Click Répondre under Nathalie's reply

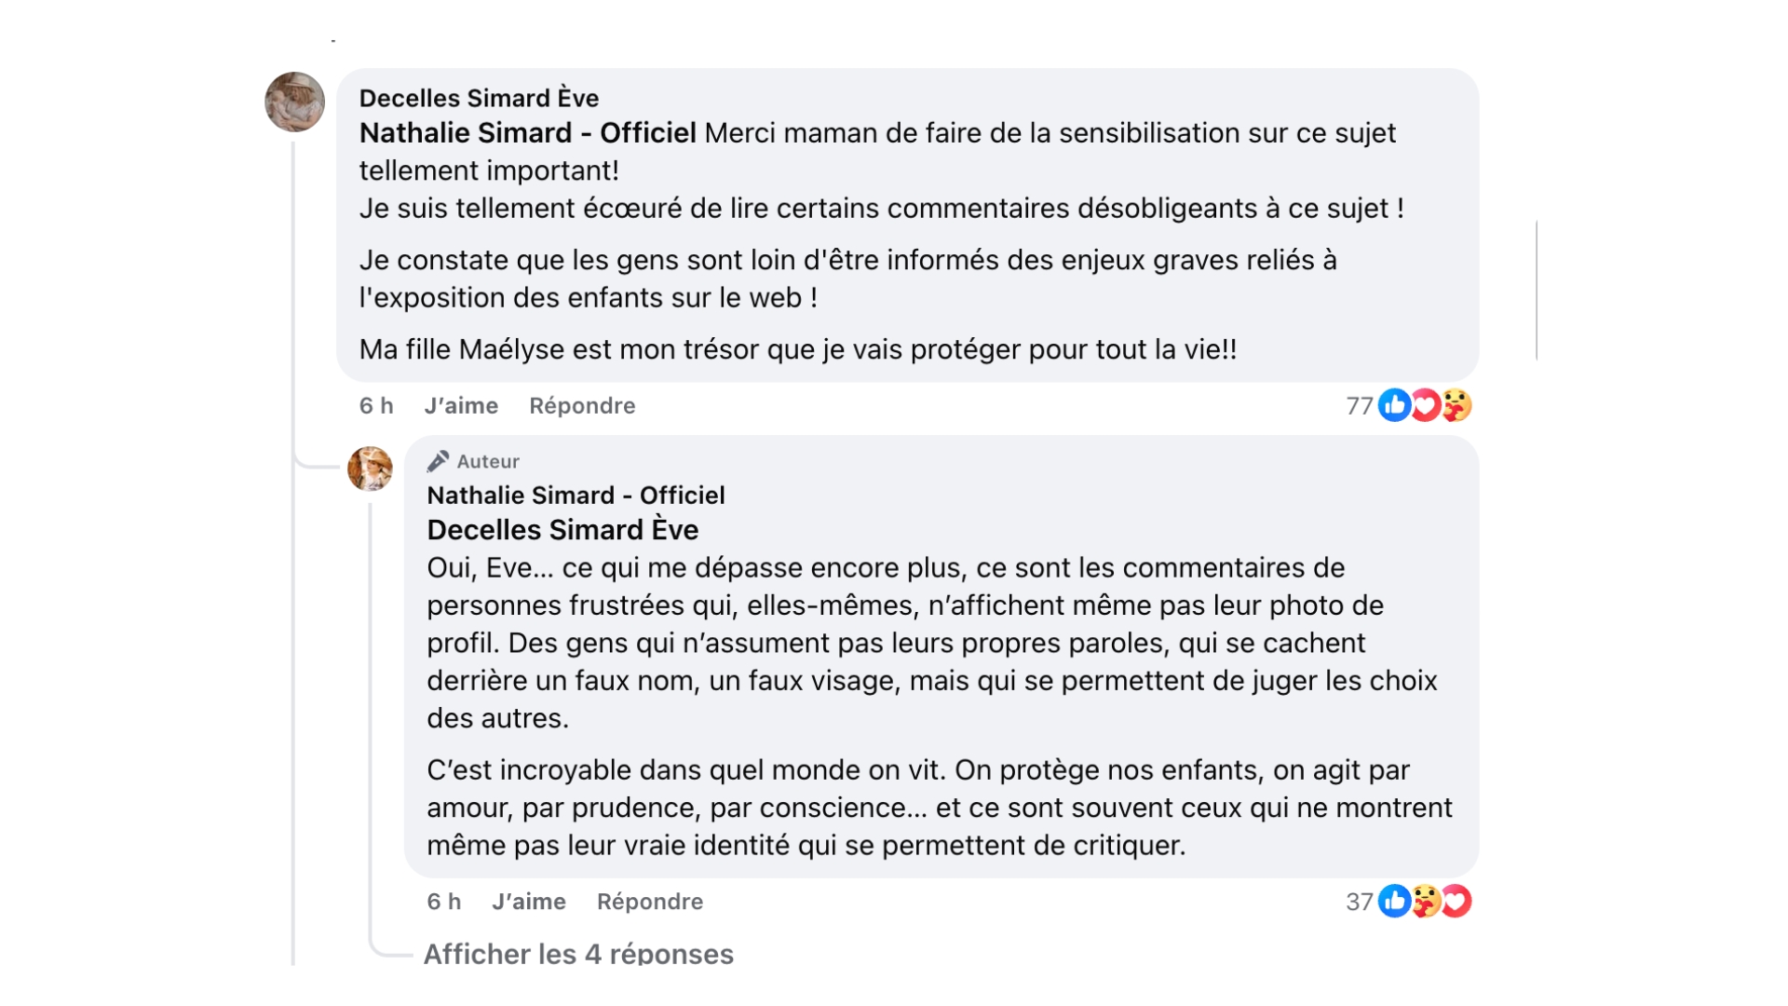point(649,902)
